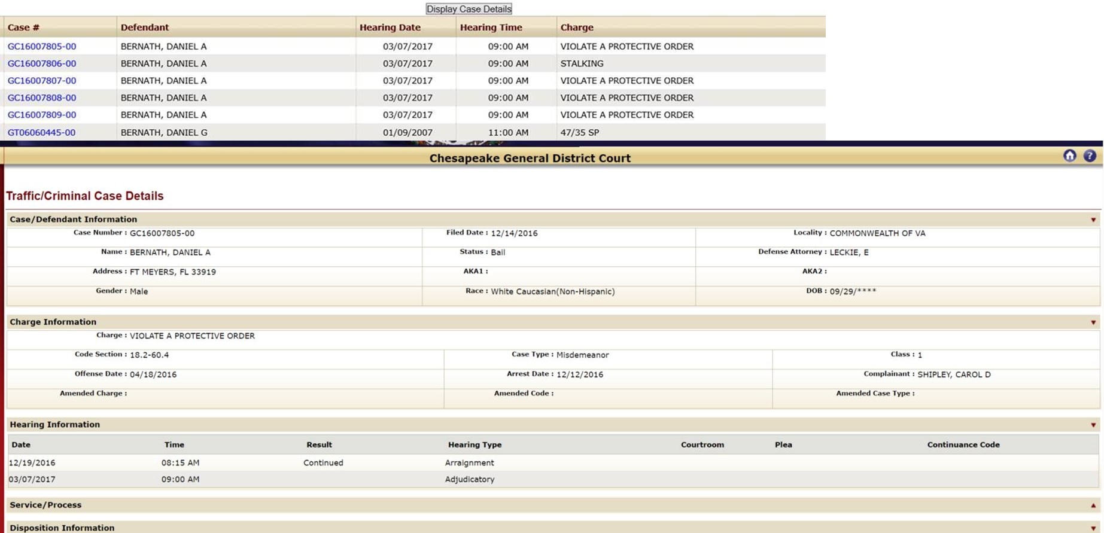1104x533 pixels.
Task: Collapse the Case/Defendant Information section
Action: pos(1093,220)
